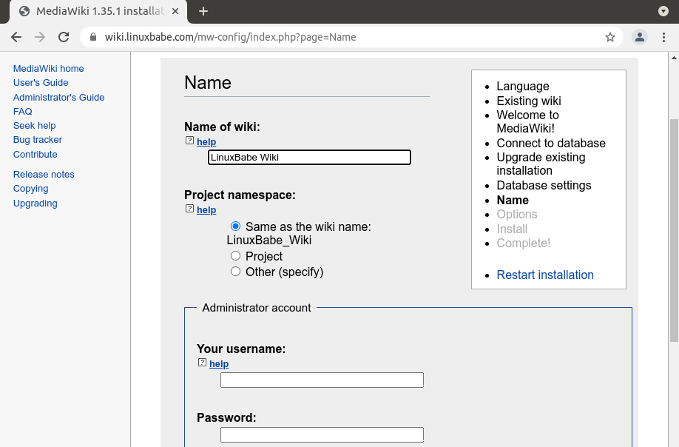Open the Bug tracker sidebar link
The width and height of the screenshot is (679, 447).
38,140
